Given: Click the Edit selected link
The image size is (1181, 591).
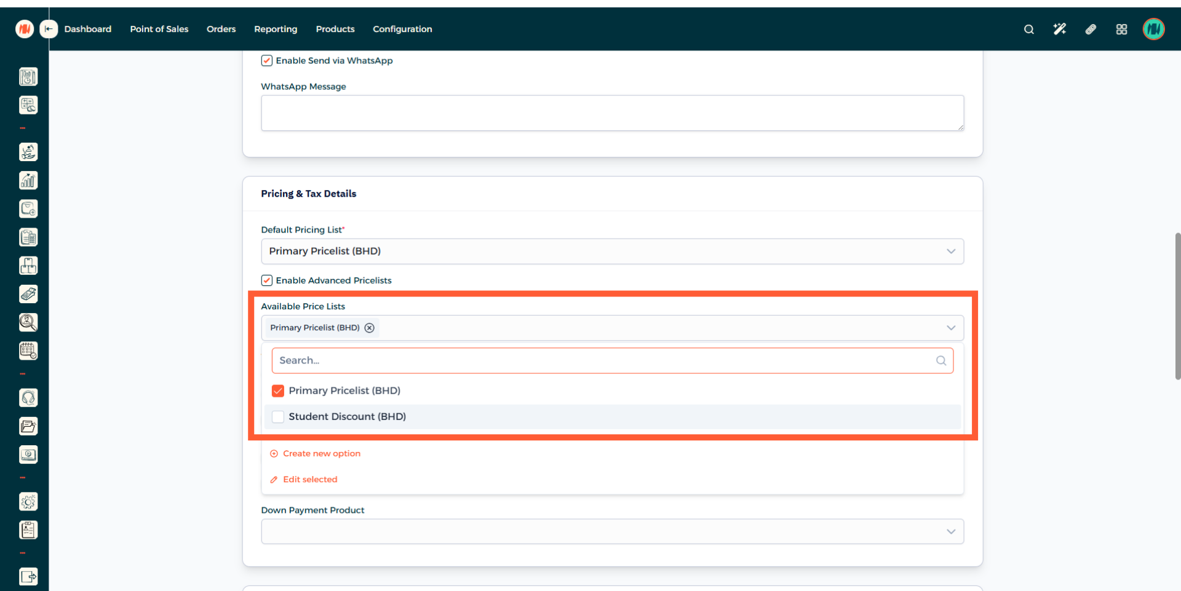Looking at the screenshot, I should click(x=309, y=479).
